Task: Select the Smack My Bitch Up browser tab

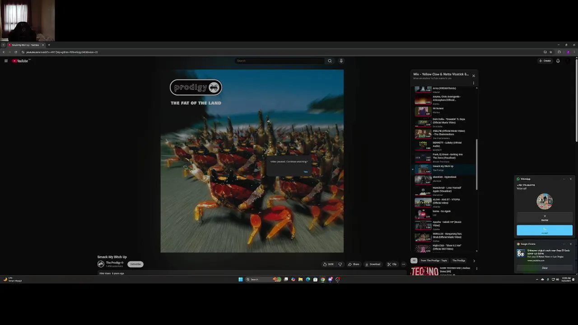Action: coord(26,45)
